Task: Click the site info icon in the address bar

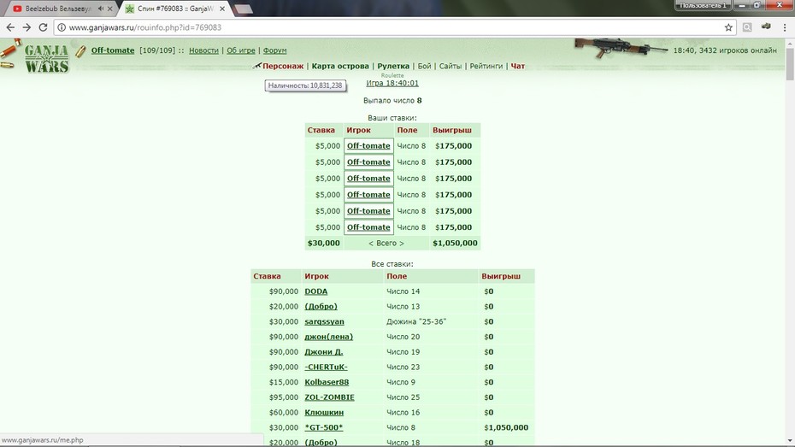Action: [62, 27]
